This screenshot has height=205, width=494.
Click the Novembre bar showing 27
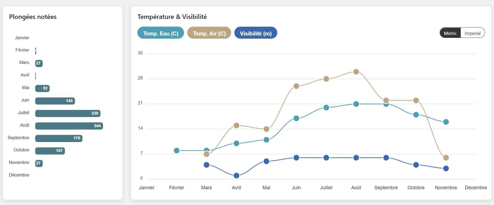pyautogui.click(x=39, y=163)
